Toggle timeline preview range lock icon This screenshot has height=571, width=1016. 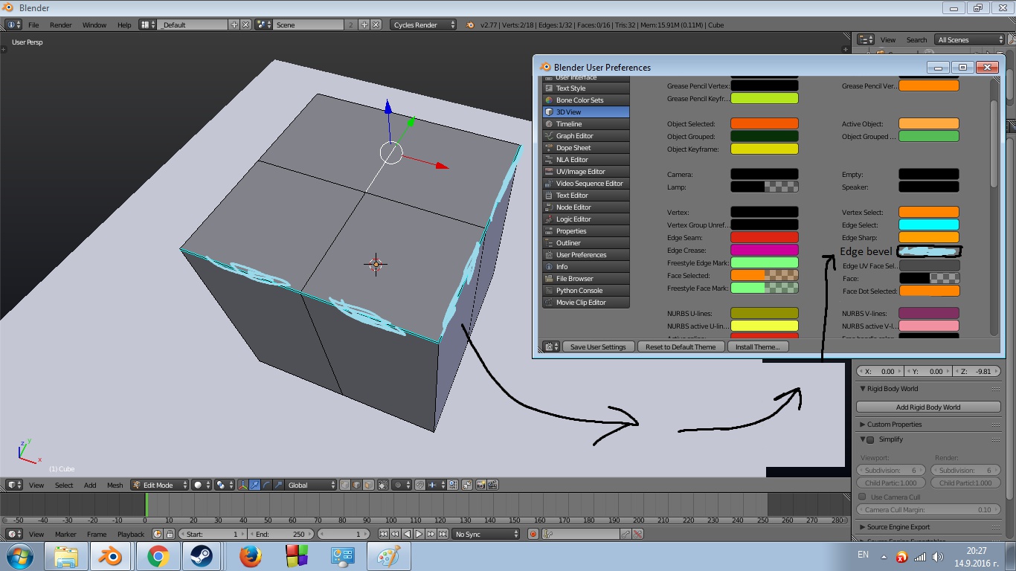click(x=169, y=534)
